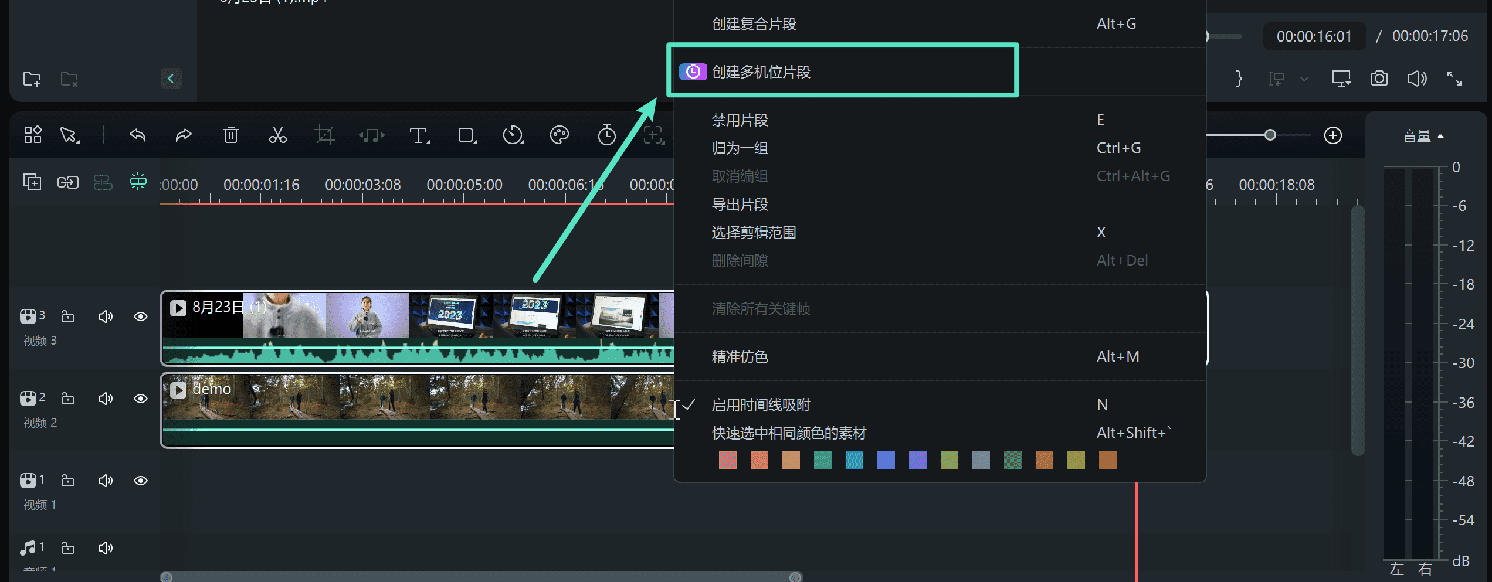Select the text tool icon
The height and width of the screenshot is (582, 1492).
(419, 135)
